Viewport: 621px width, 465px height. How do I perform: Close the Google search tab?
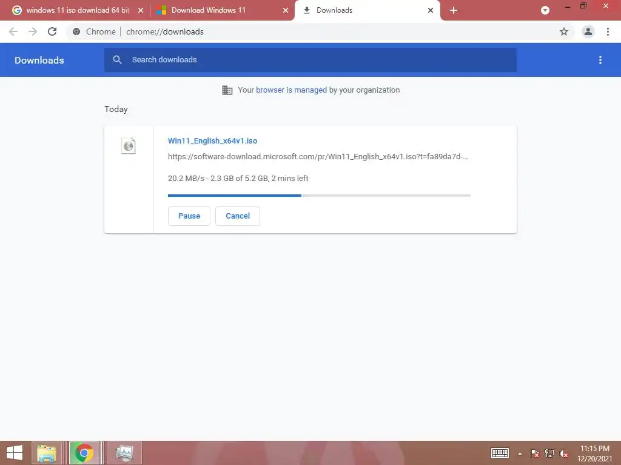141,10
